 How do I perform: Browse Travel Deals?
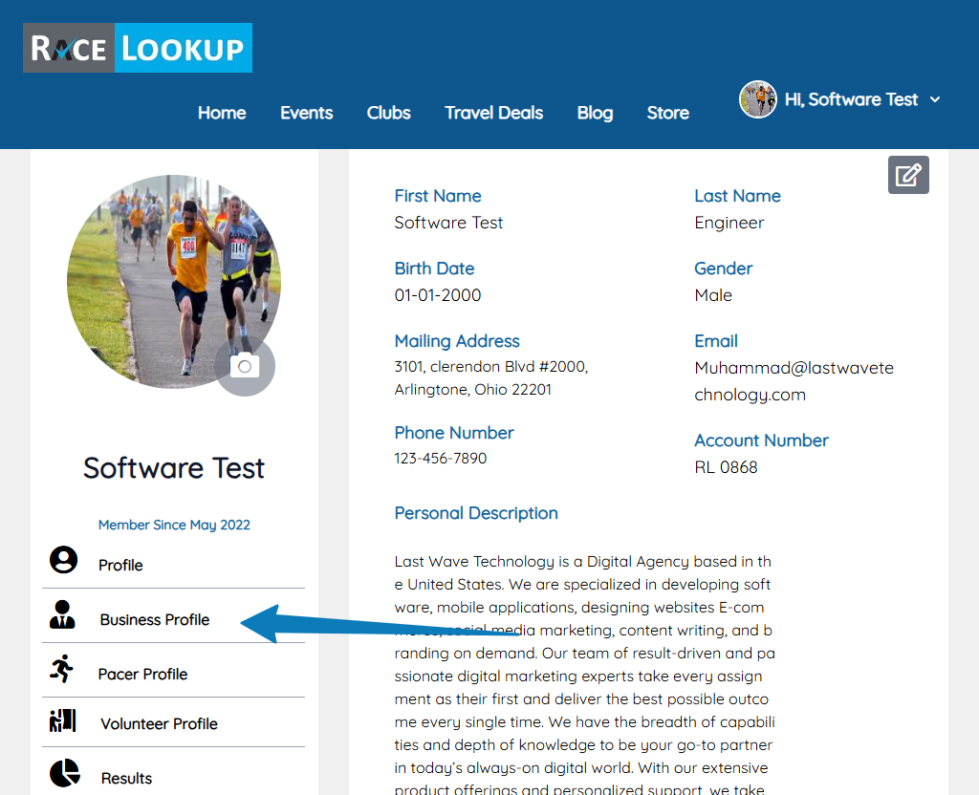pos(493,113)
